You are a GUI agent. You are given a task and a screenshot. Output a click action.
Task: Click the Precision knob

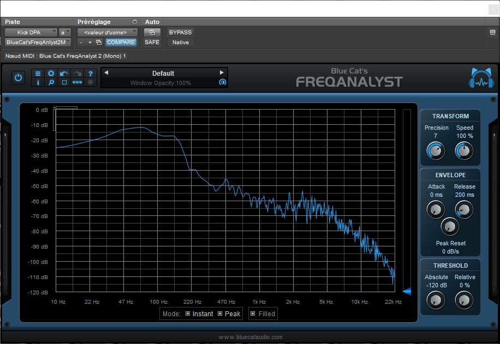click(x=436, y=151)
